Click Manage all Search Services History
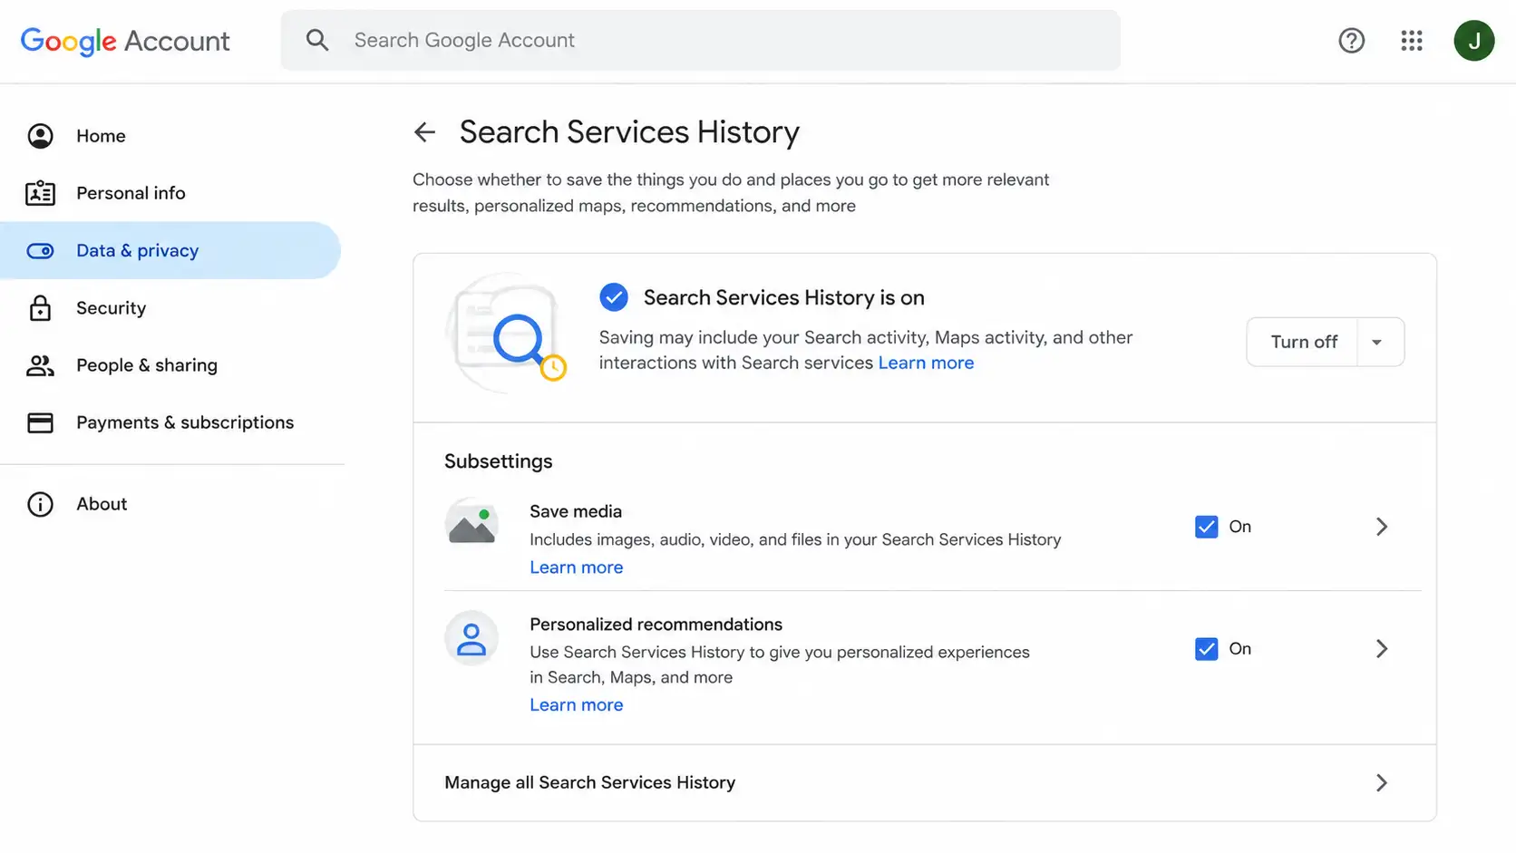The width and height of the screenshot is (1516, 853). click(x=925, y=783)
